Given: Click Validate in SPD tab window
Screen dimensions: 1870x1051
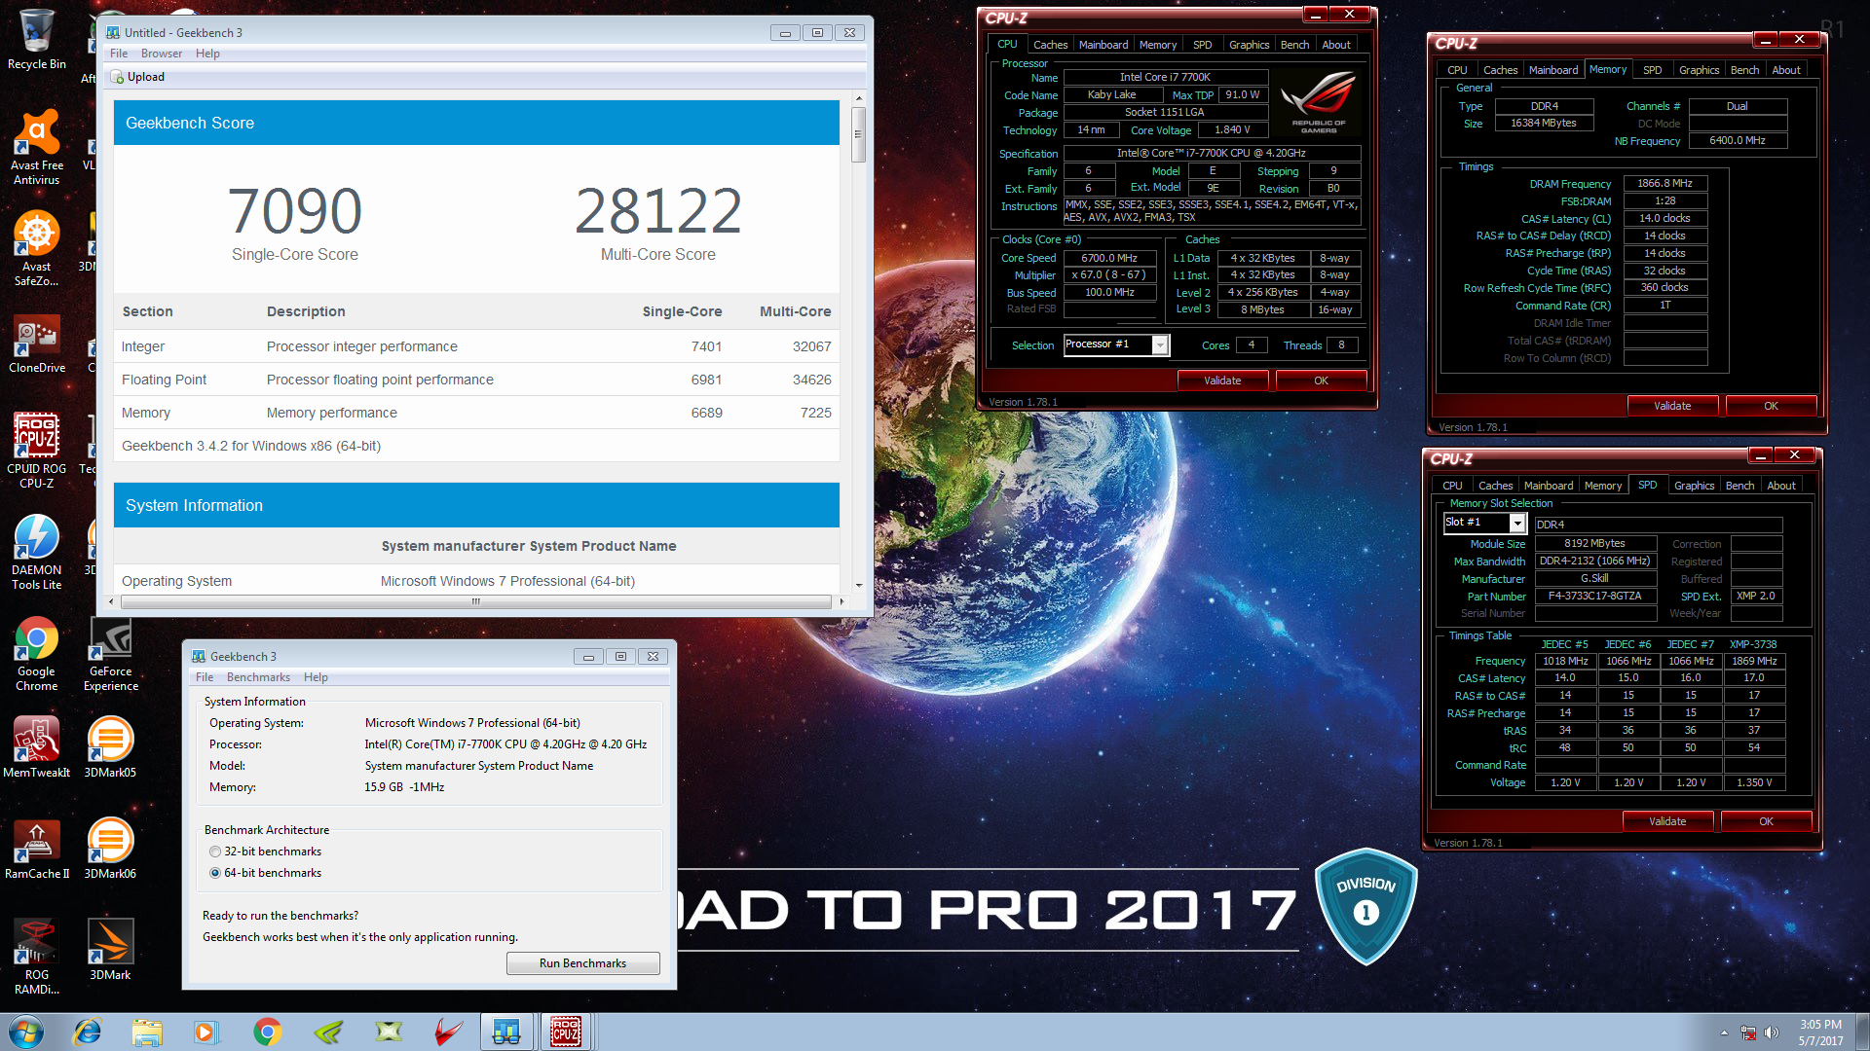Looking at the screenshot, I should (x=1667, y=821).
